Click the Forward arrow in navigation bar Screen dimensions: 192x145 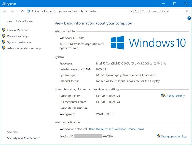[12, 11]
